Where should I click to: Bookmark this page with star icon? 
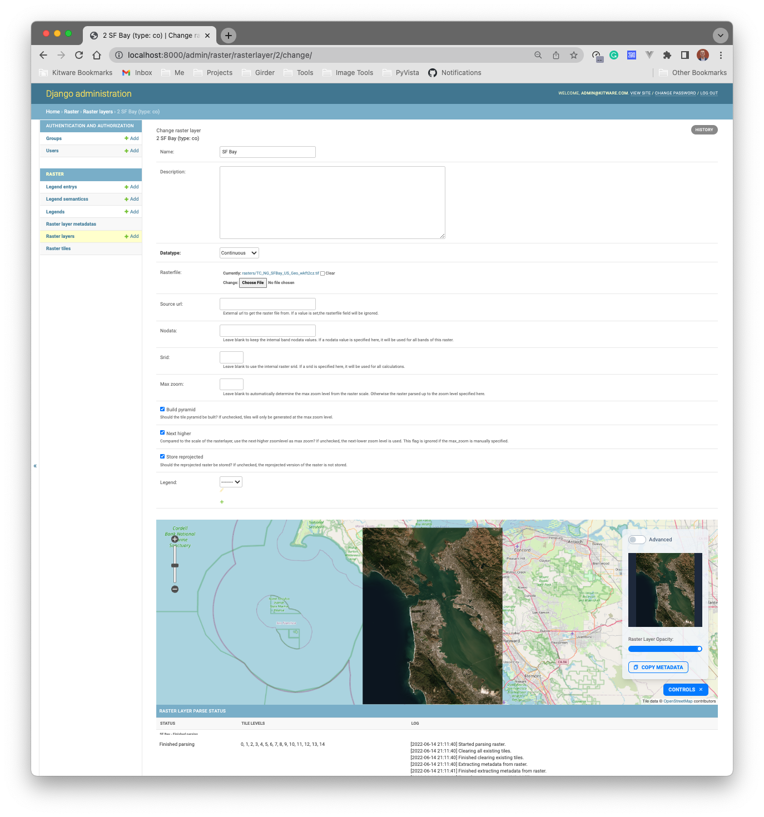coord(574,55)
